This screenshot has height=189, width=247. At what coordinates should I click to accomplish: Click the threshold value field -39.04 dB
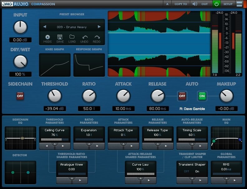point(55,109)
